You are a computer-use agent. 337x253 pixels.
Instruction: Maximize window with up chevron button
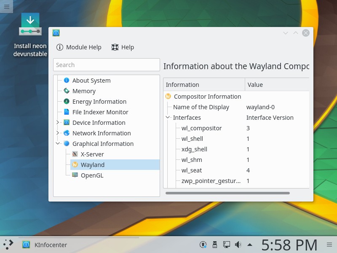(x=296, y=33)
